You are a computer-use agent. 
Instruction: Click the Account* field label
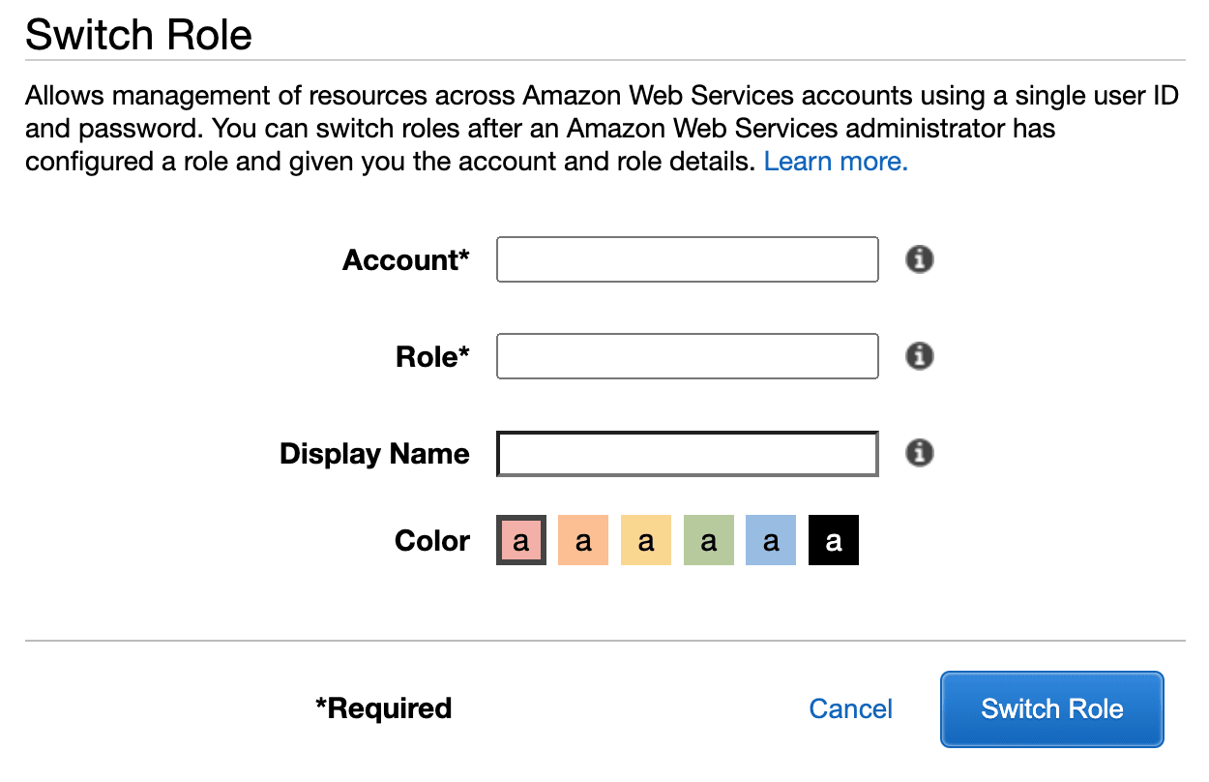point(406,260)
